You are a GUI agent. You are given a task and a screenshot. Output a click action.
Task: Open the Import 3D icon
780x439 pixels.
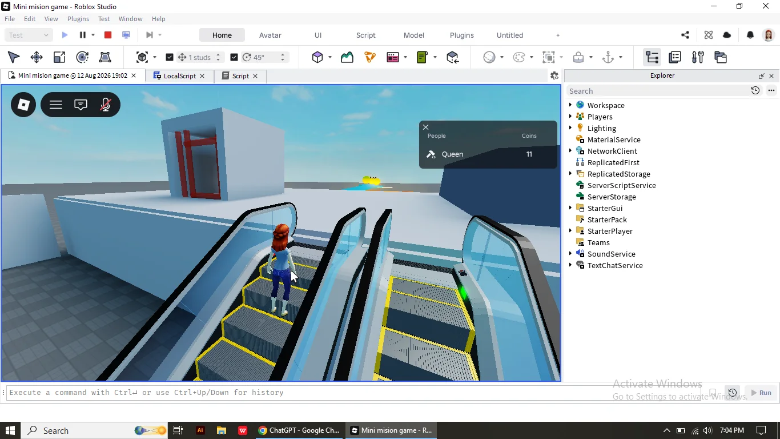click(x=453, y=57)
